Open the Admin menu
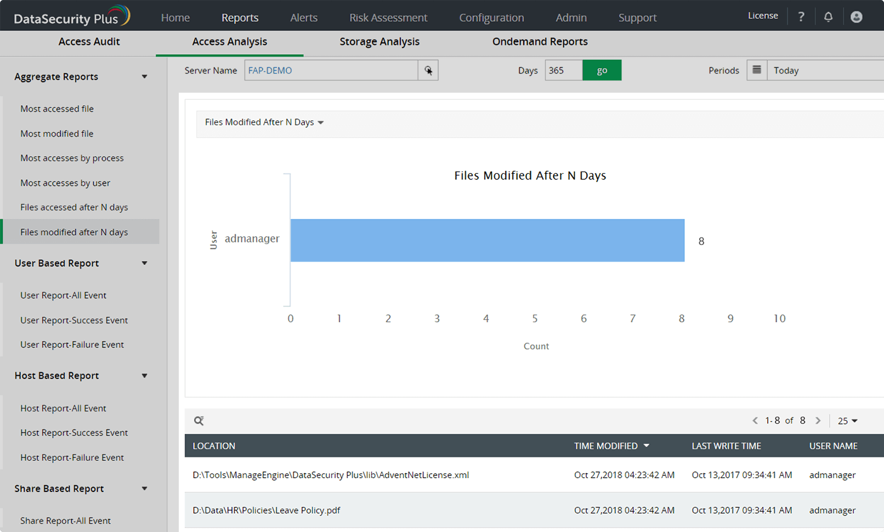Image resolution: width=884 pixels, height=532 pixels. pyautogui.click(x=571, y=18)
